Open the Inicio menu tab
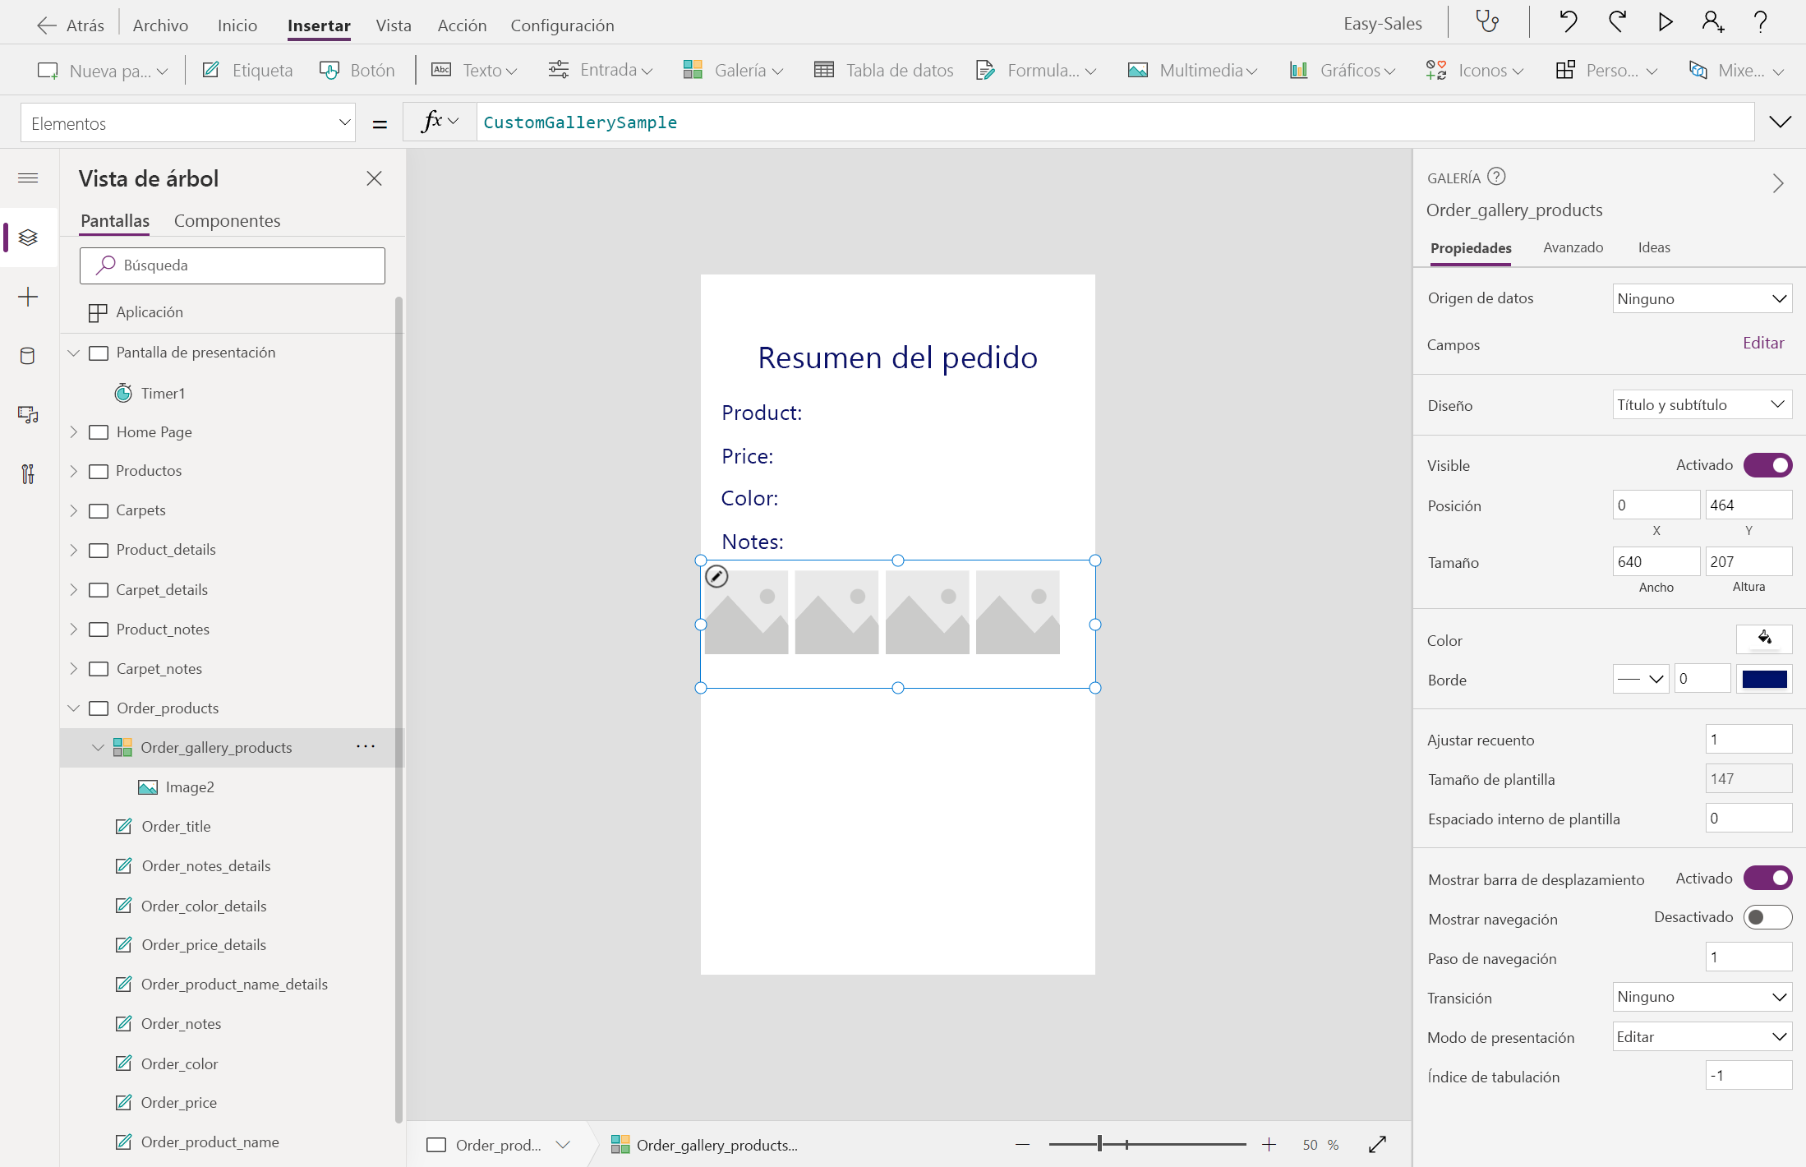Screen dimensions: 1806x1167 coord(237,25)
